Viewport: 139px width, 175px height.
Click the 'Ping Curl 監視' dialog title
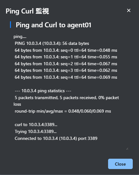(x=27, y=11)
